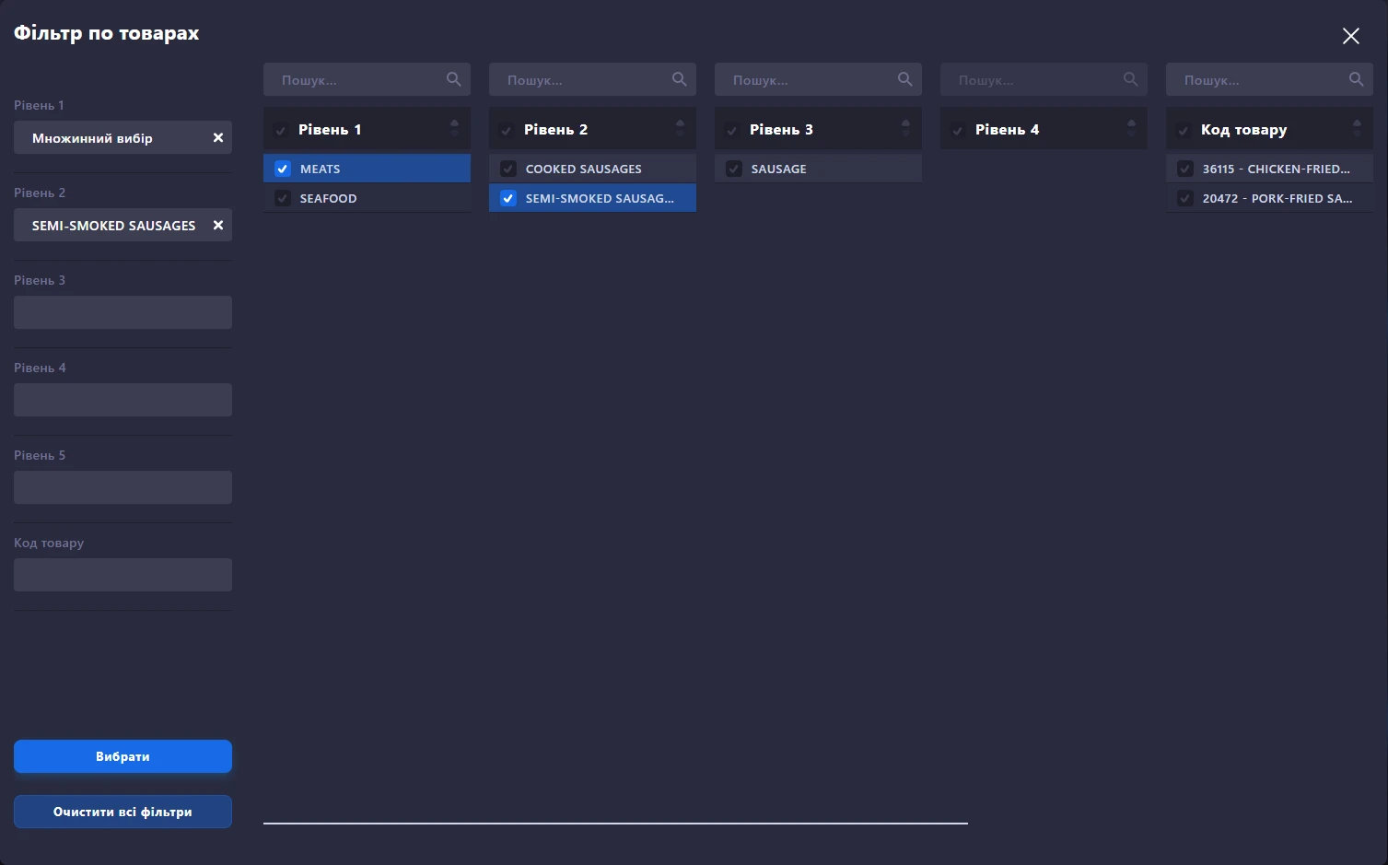Clear the Множинний вибір selection with X
This screenshot has width=1388, height=865.
pos(218,138)
